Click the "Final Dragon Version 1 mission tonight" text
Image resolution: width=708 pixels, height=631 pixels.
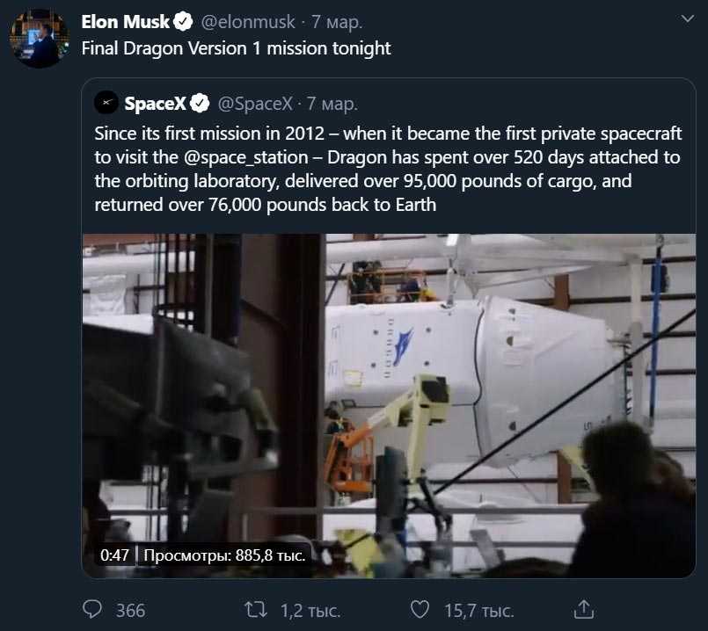tap(236, 48)
